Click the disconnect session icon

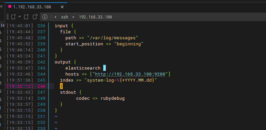tap(26, 17)
